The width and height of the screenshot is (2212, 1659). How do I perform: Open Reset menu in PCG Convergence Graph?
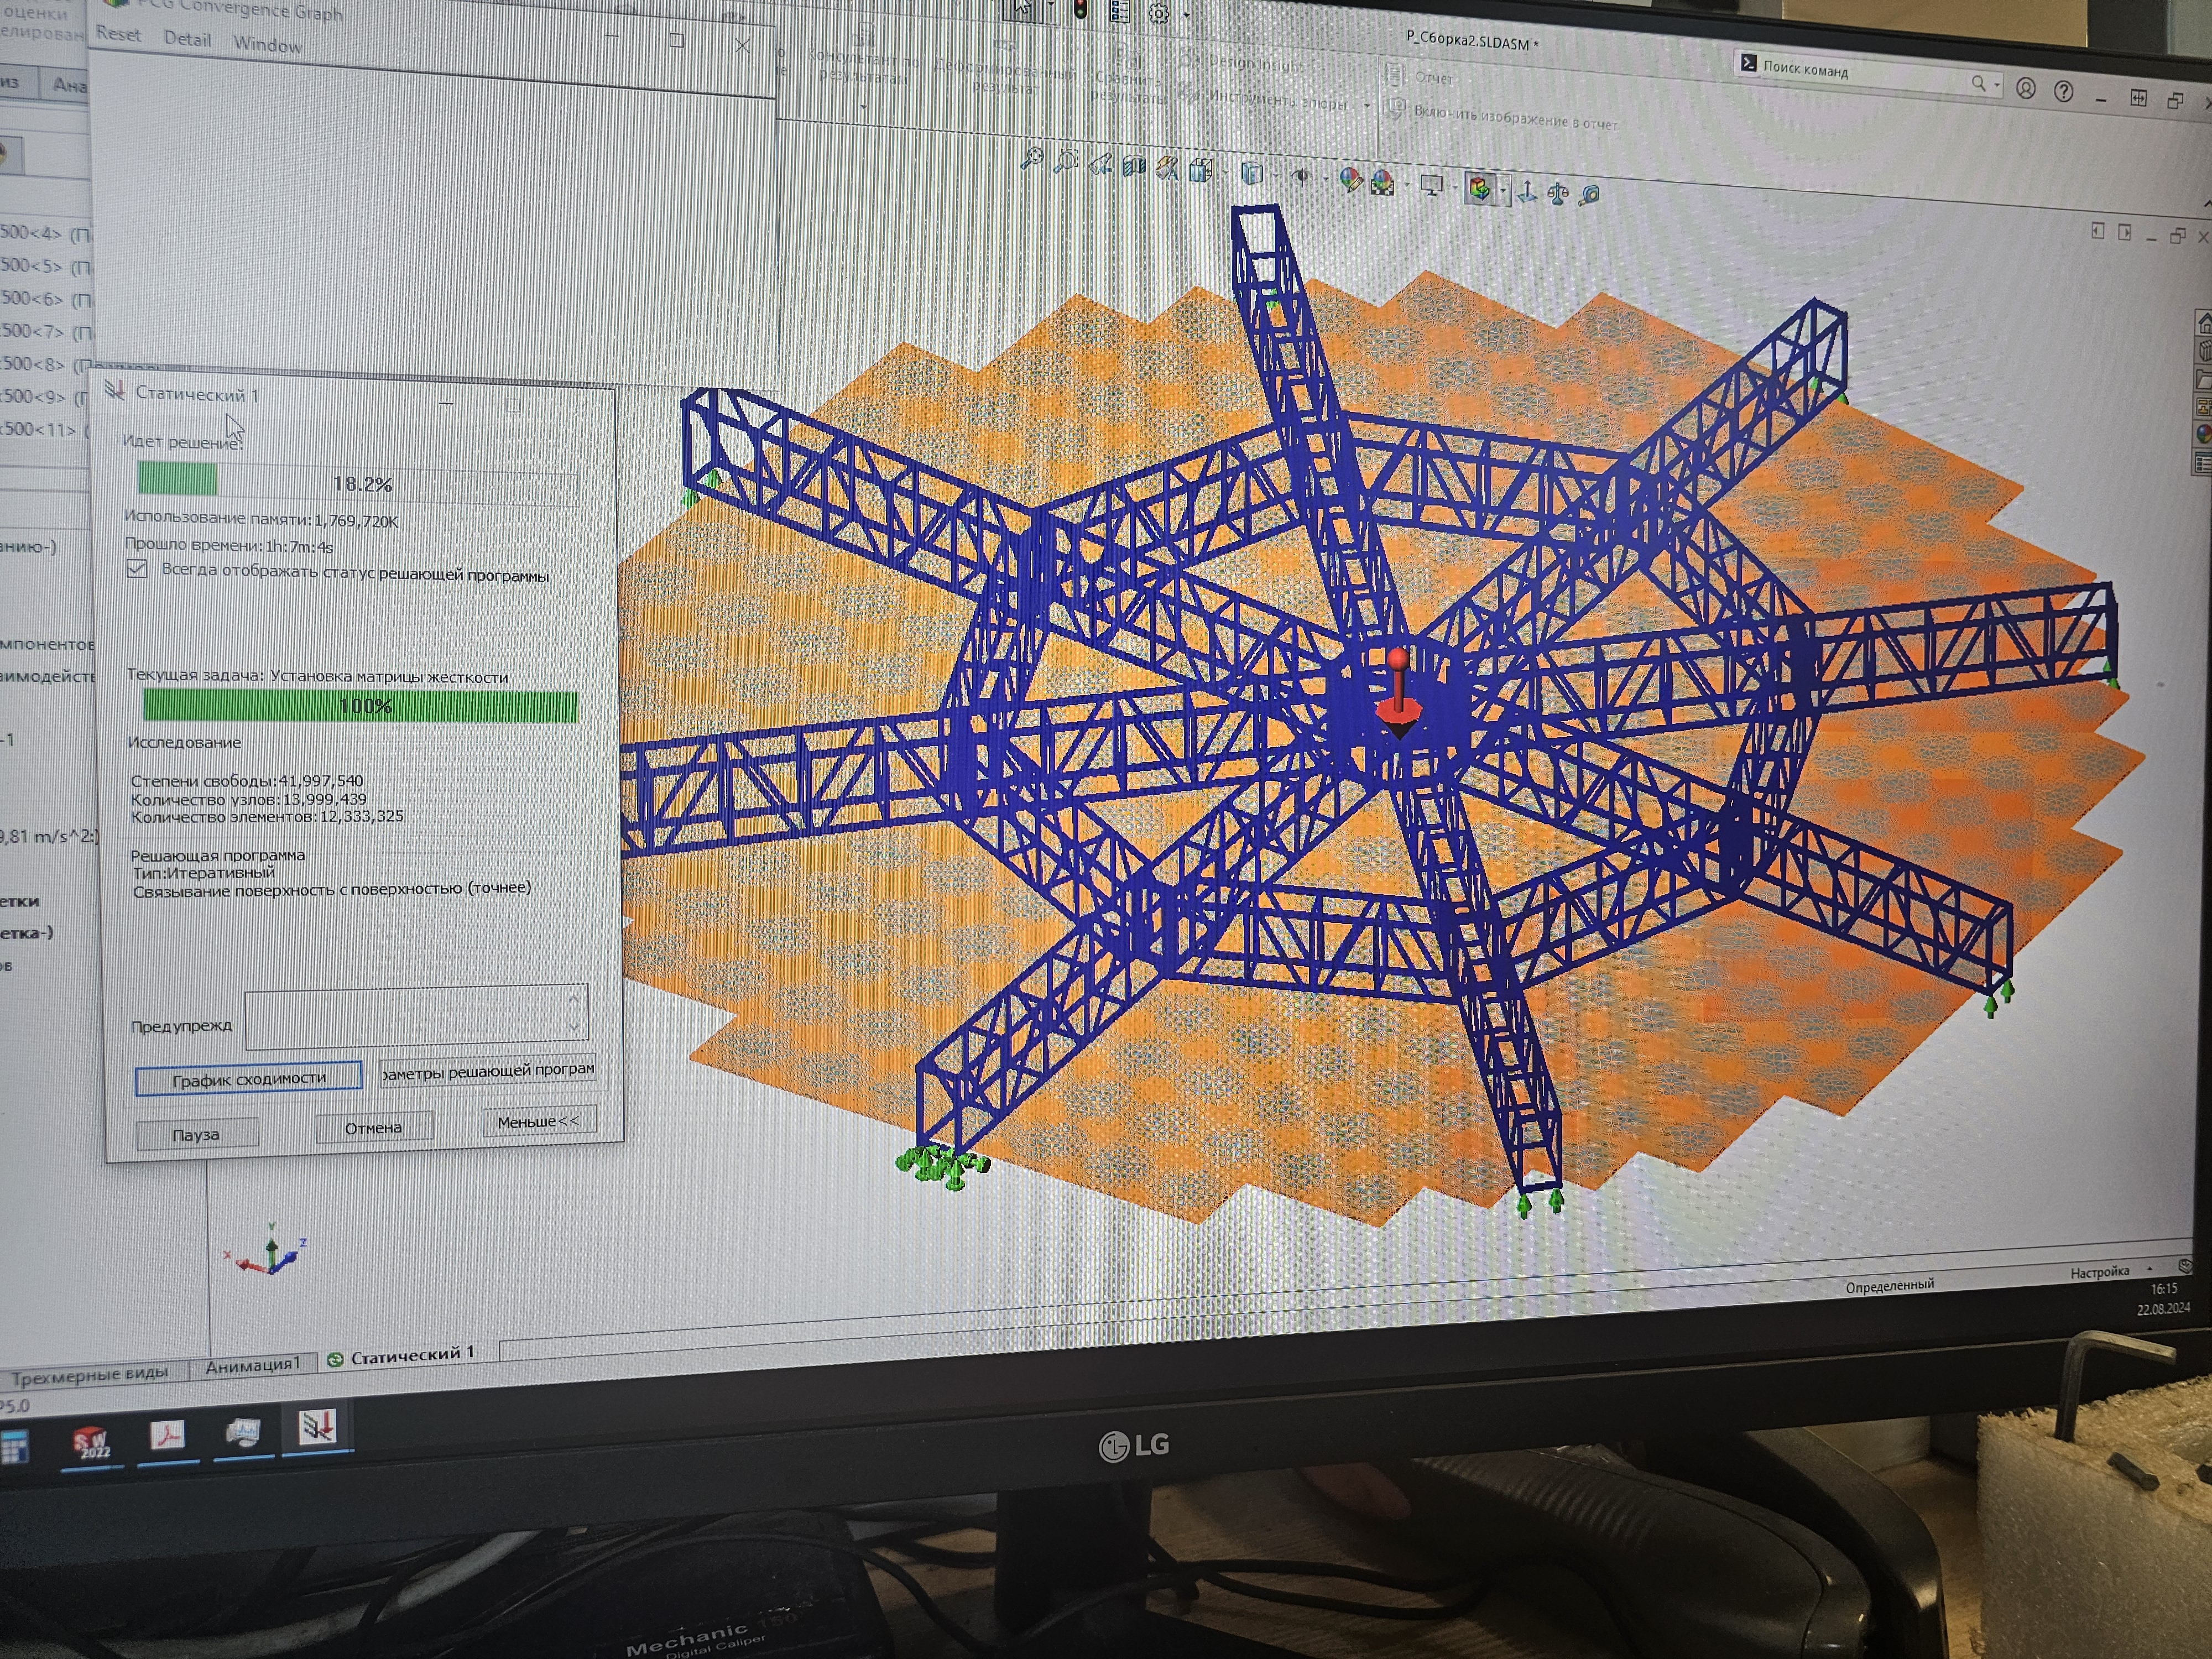pyautogui.click(x=118, y=34)
